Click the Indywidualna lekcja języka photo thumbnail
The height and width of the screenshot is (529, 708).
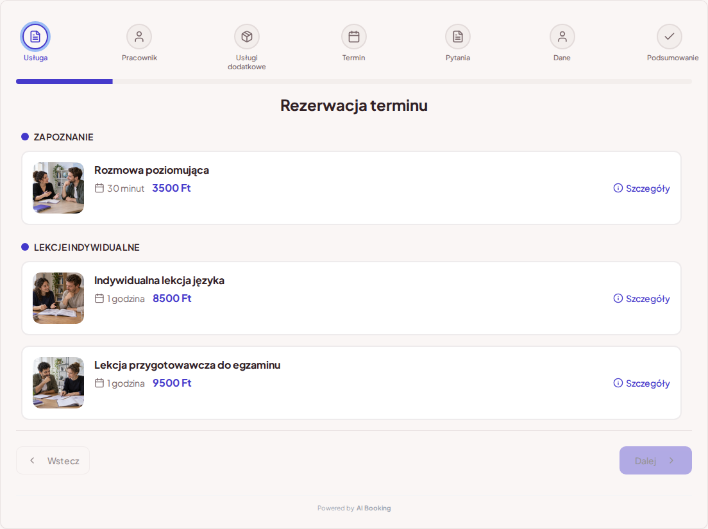click(58, 298)
